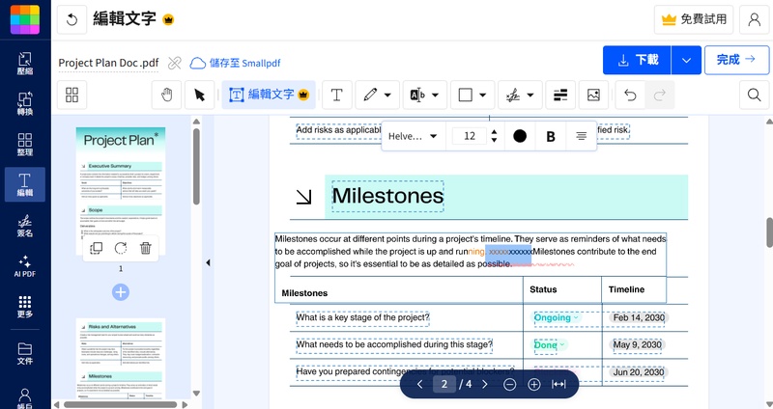Select the signature tool in toolbar
Viewport: 773px width, 409px height.
point(513,95)
